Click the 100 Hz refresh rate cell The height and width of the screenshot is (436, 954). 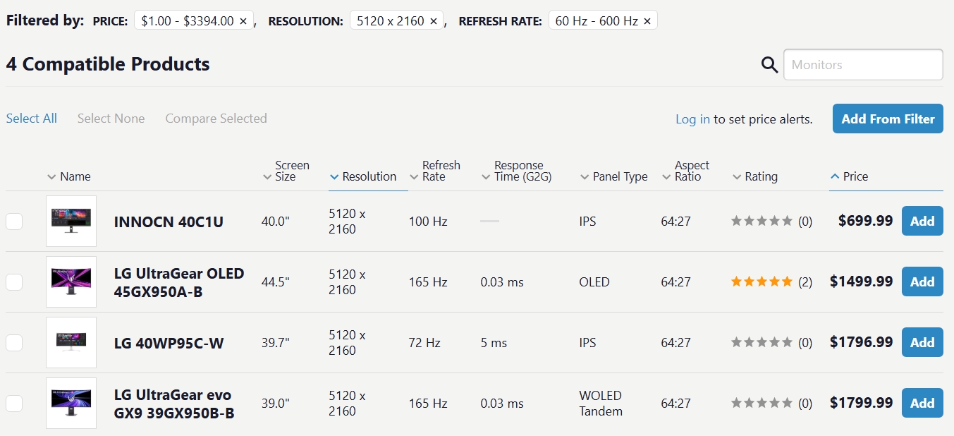[428, 222]
